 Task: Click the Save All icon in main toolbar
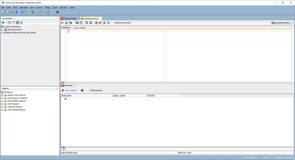pos(16,12)
